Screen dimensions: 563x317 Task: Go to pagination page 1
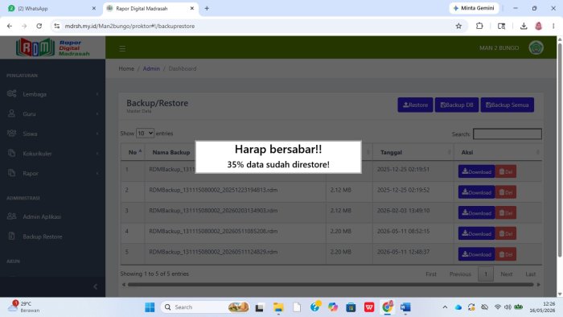pos(486,274)
